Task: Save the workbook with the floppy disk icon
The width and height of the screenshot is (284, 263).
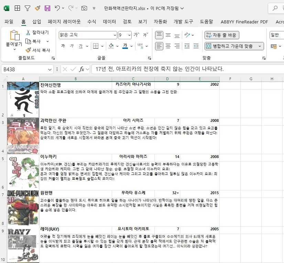Action: click(x=47, y=8)
